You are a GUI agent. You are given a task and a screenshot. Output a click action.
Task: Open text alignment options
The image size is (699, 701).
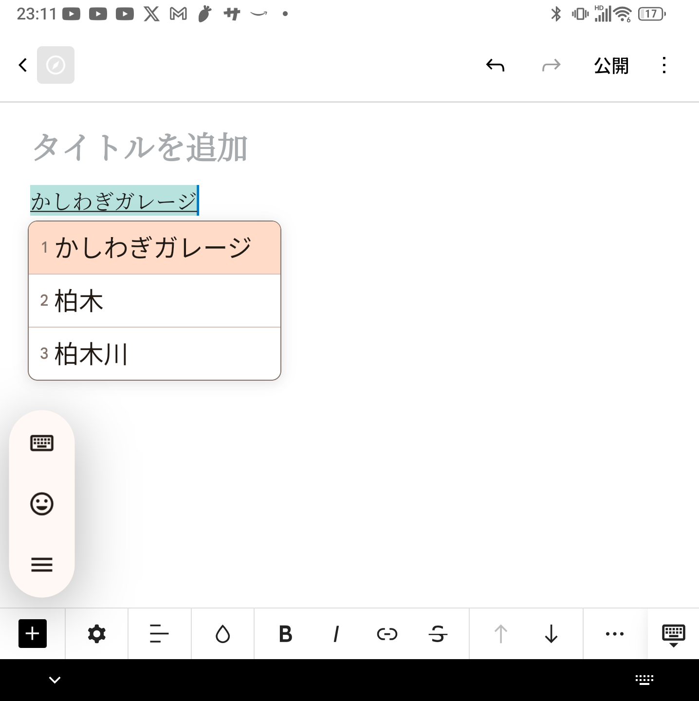click(159, 634)
